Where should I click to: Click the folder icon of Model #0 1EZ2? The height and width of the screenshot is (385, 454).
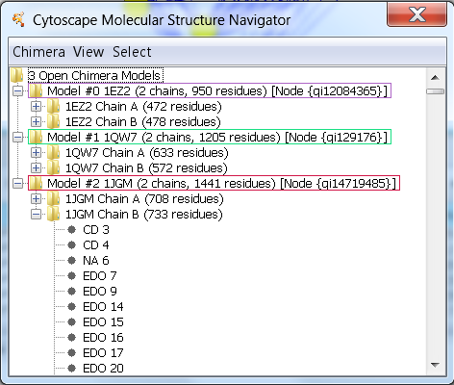(x=37, y=91)
